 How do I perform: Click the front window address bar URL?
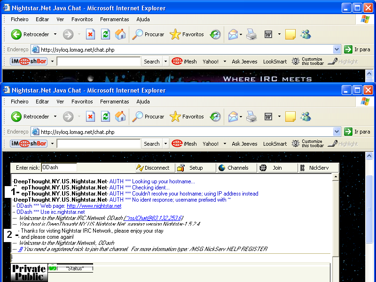(x=78, y=132)
